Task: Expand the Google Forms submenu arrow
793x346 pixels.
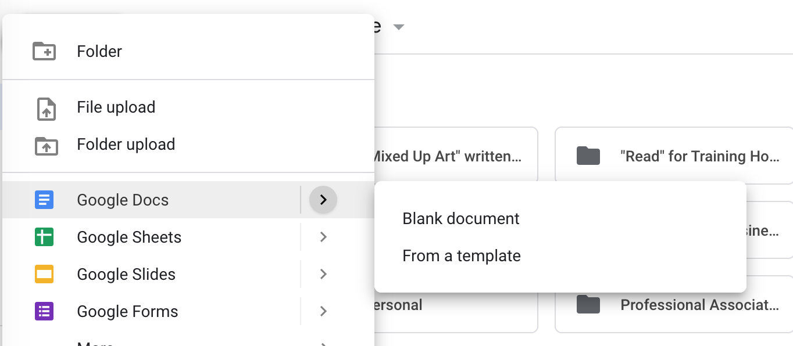Action: coord(323,312)
